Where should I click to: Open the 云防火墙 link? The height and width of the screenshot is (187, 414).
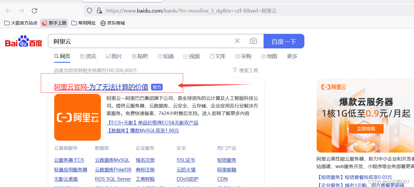pos(186,169)
